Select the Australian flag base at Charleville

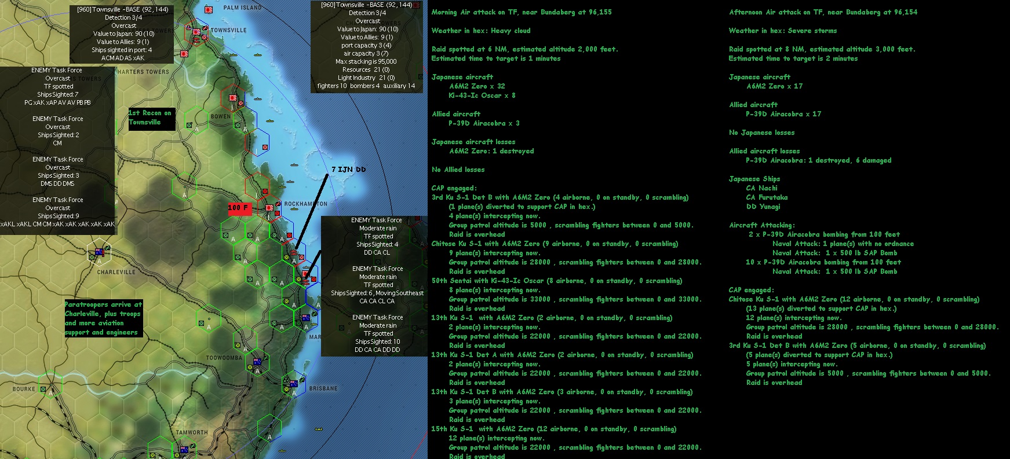pyautogui.click(x=99, y=252)
